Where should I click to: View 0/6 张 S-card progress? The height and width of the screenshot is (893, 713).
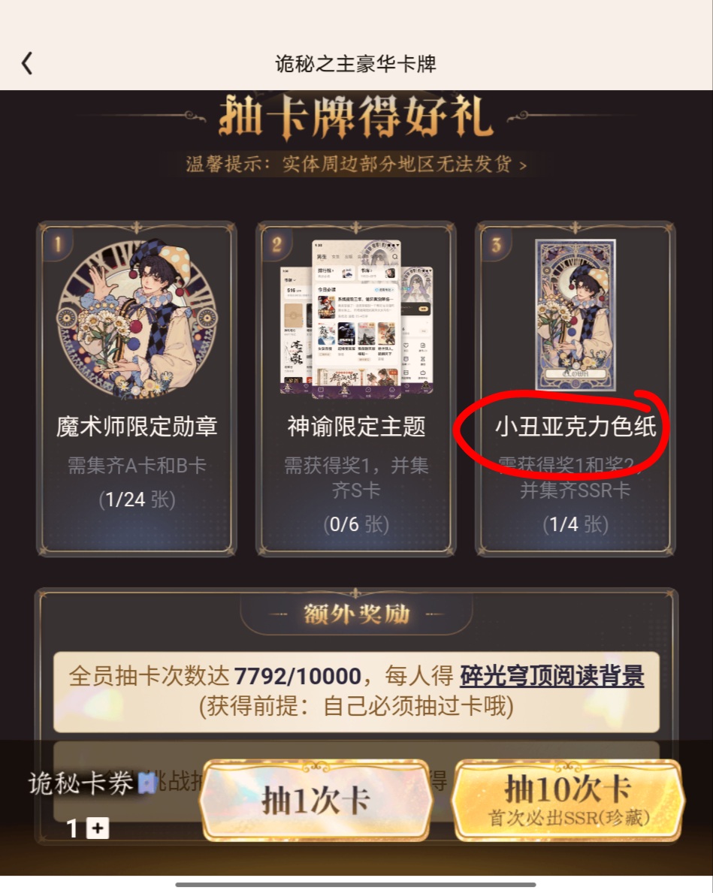coord(356,524)
